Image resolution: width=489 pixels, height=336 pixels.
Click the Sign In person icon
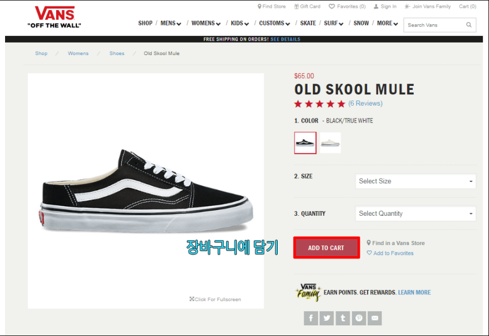(376, 6)
